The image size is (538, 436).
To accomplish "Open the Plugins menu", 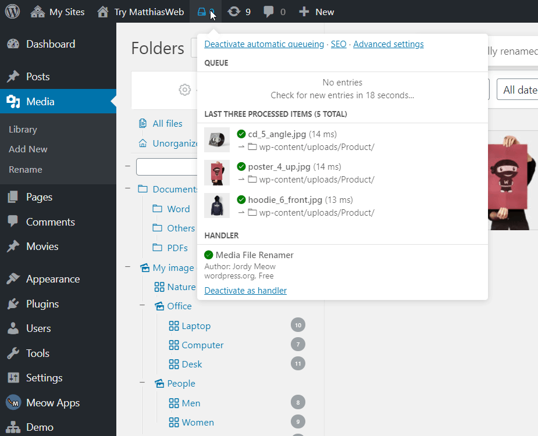I will [x=42, y=304].
